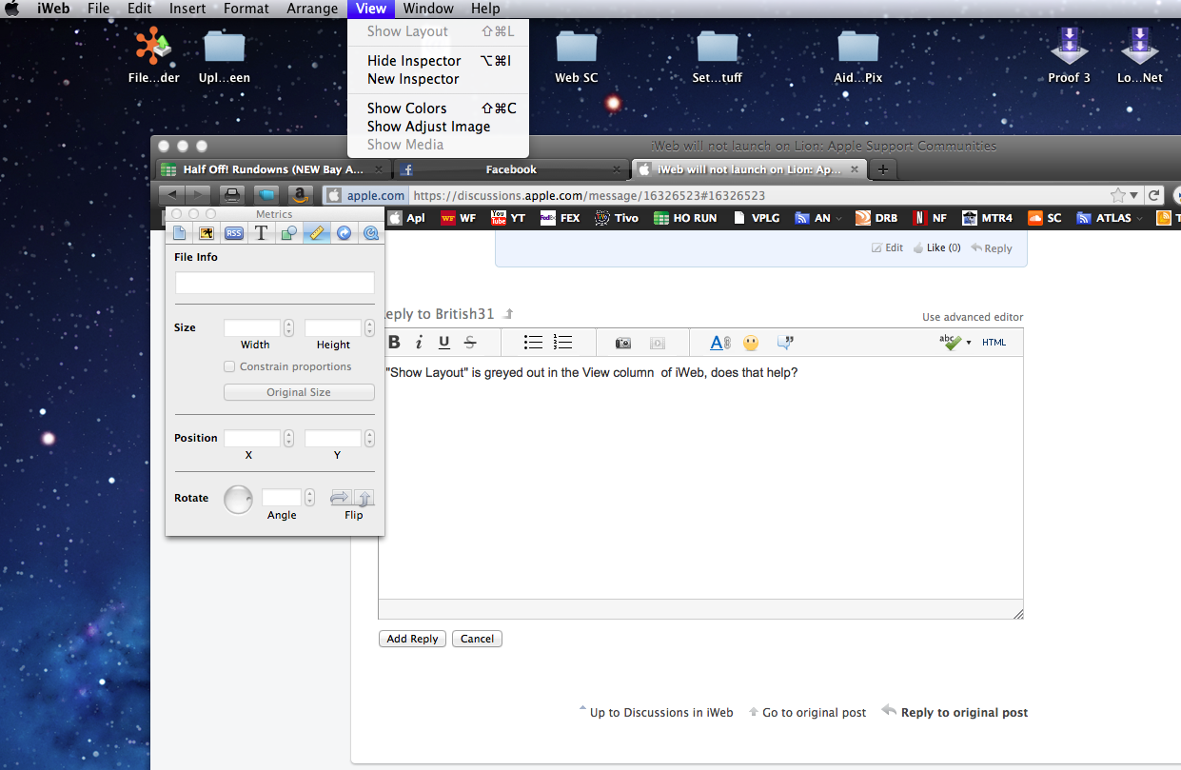
Task: Bookmark page with star icon
Action: [1117, 195]
